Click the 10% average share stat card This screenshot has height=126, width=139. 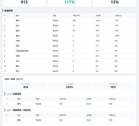(x=113, y=86)
